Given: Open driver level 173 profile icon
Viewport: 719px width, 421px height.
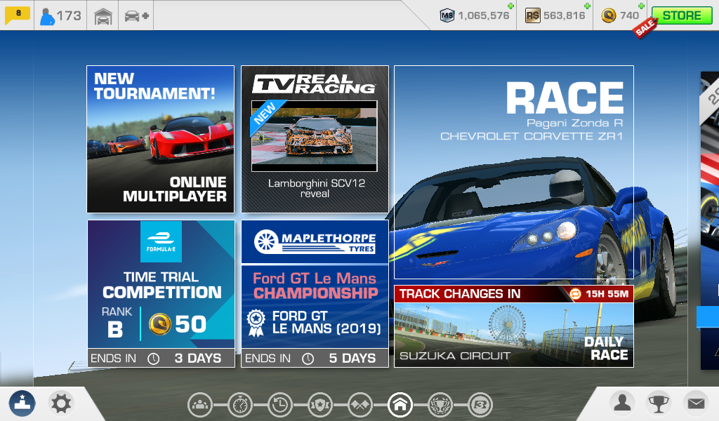Looking at the screenshot, I should coord(60,15).
